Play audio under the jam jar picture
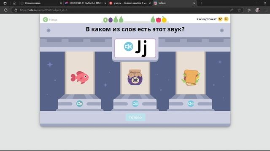The height and width of the screenshot is (151, 270). (135, 104)
